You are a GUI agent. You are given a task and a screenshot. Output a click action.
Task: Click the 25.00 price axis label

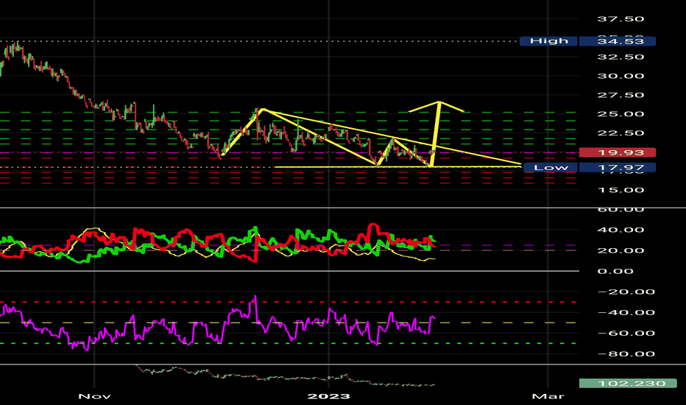click(620, 114)
